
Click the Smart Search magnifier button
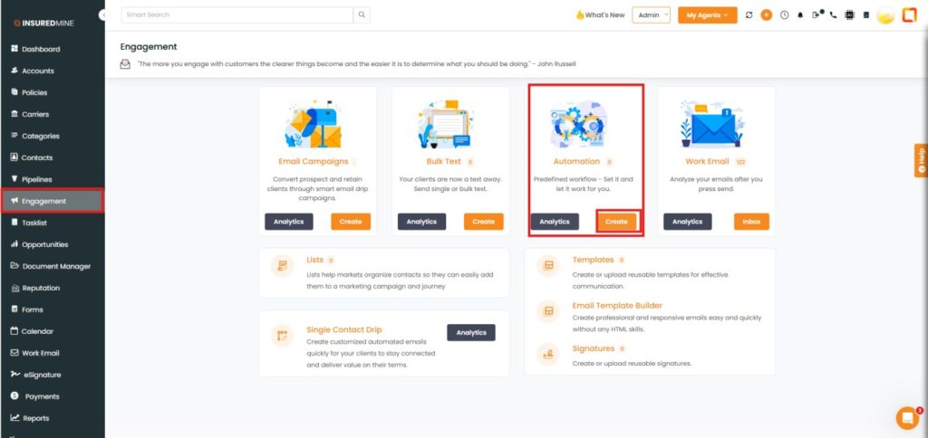click(x=362, y=14)
